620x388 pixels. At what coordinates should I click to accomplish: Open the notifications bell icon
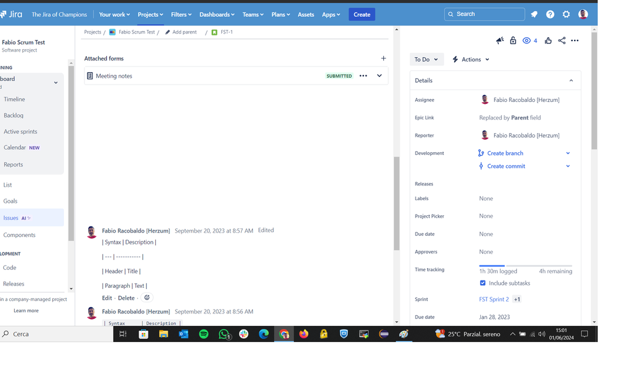coord(534,15)
